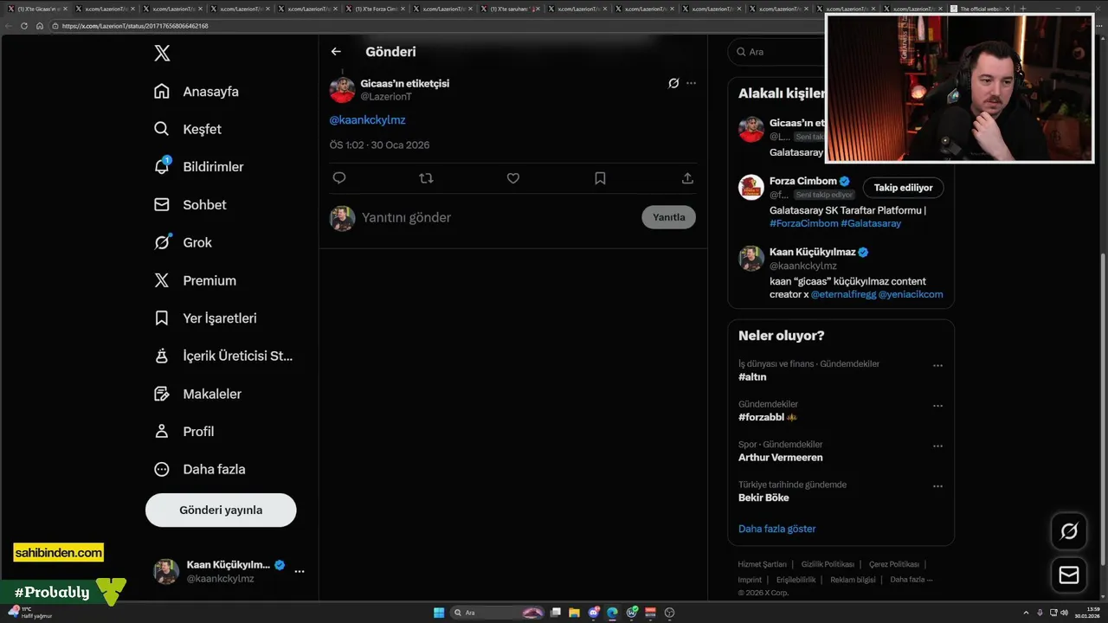The image size is (1108, 623).
Task: Open account switcher three dots menu
Action: tap(300, 571)
